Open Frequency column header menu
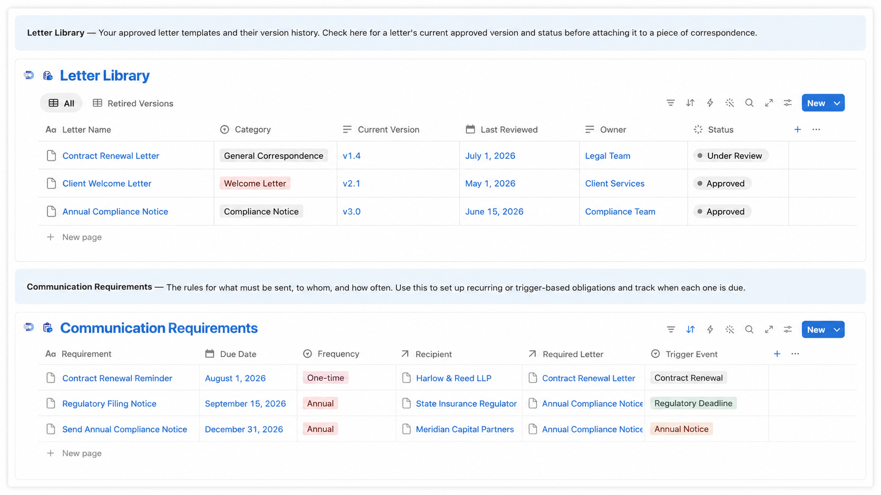The image size is (881, 495). pos(331,354)
